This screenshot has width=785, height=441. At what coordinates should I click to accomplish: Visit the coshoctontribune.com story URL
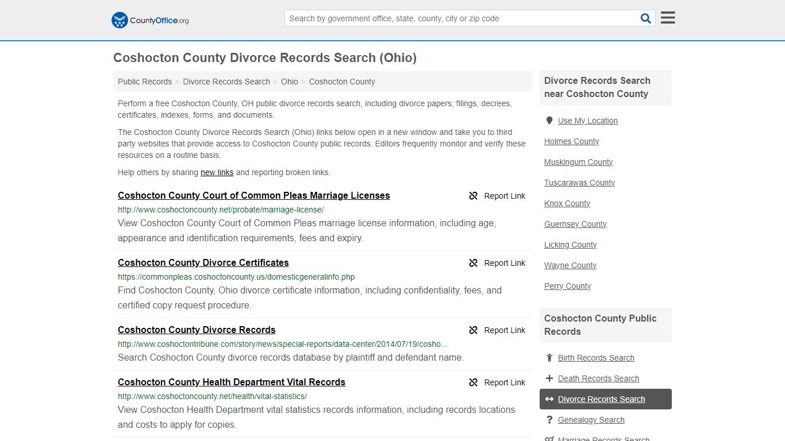pos(283,344)
